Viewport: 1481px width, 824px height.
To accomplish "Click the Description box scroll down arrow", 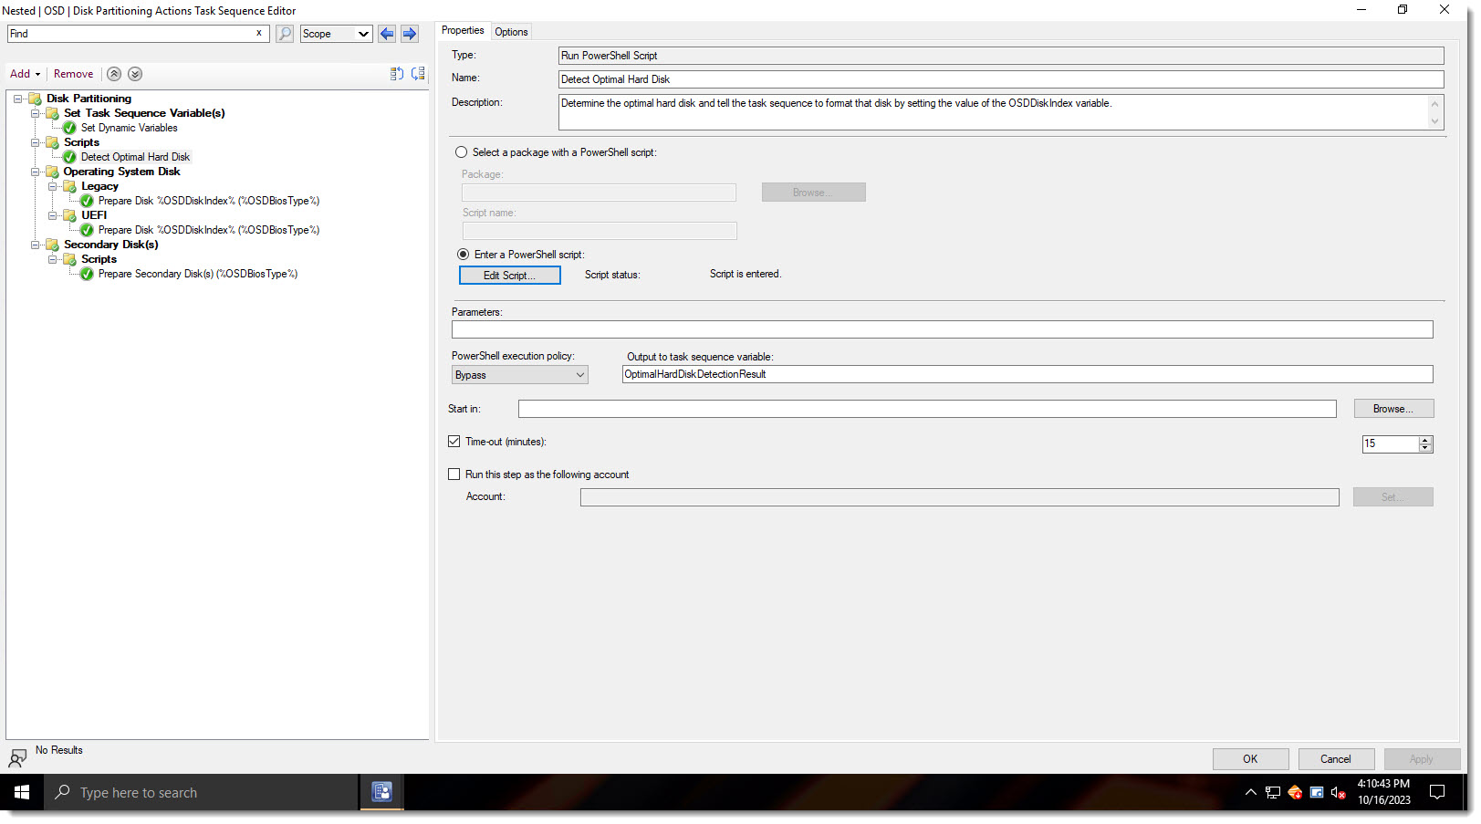I will 1434,121.
